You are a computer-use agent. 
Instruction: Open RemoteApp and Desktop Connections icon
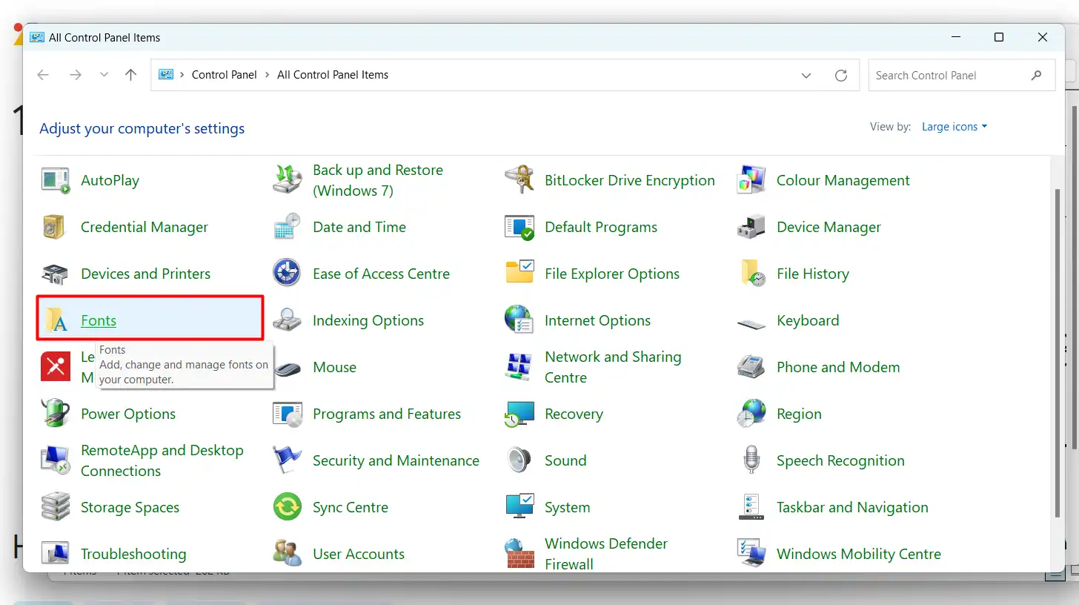coord(56,460)
